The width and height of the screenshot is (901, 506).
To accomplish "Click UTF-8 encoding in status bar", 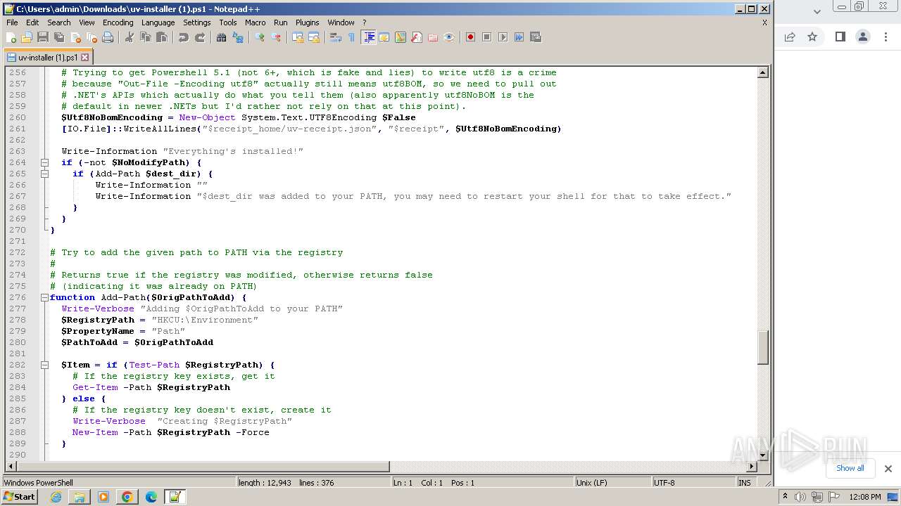I will (693, 483).
